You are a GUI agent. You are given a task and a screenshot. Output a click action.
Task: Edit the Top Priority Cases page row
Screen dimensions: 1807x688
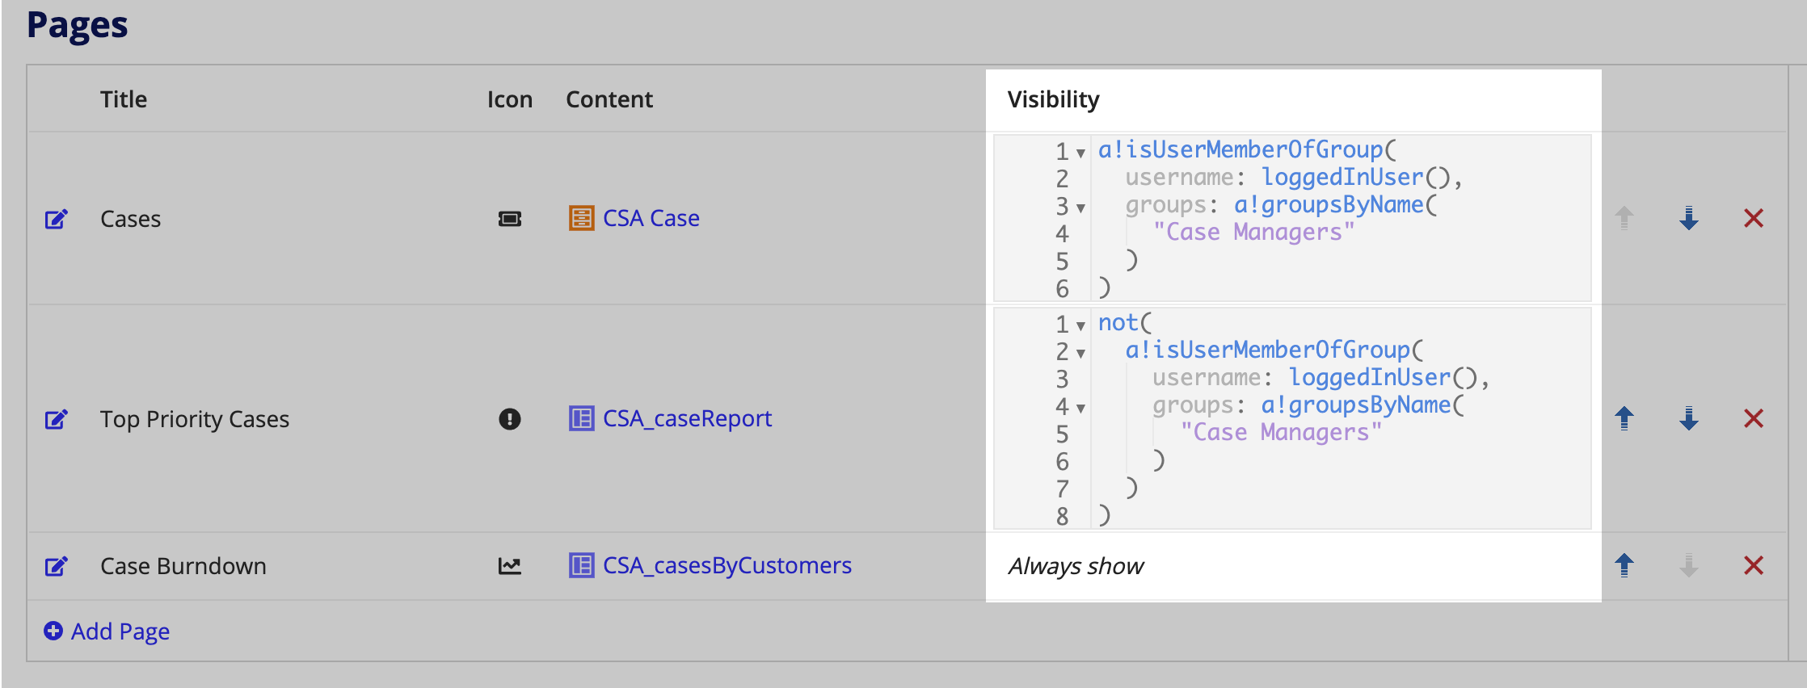coord(56,419)
